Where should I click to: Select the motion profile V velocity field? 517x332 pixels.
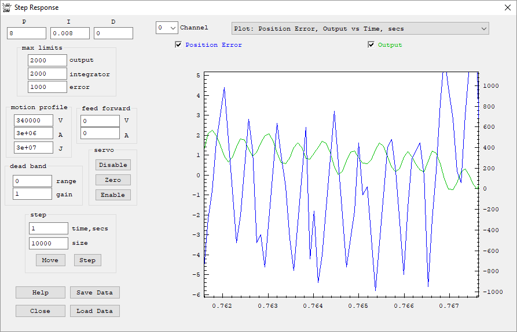pos(34,121)
